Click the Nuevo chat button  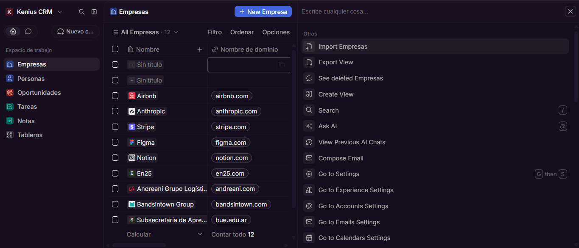(76, 32)
